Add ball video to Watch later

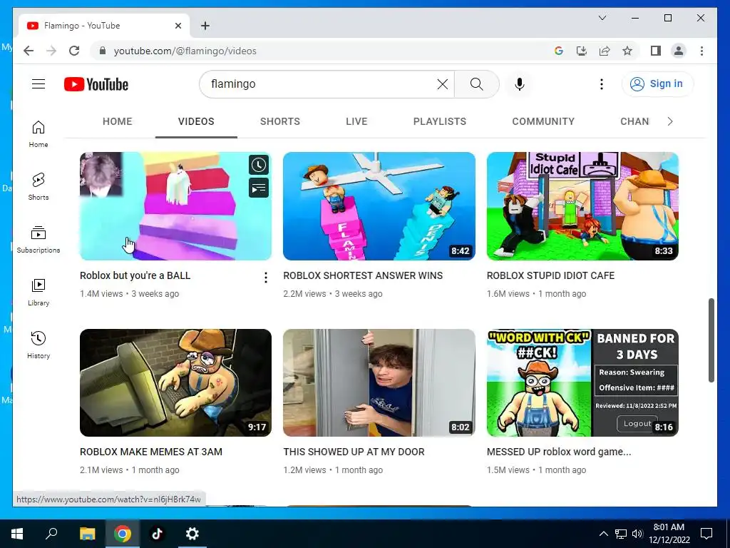click(258, 165)
